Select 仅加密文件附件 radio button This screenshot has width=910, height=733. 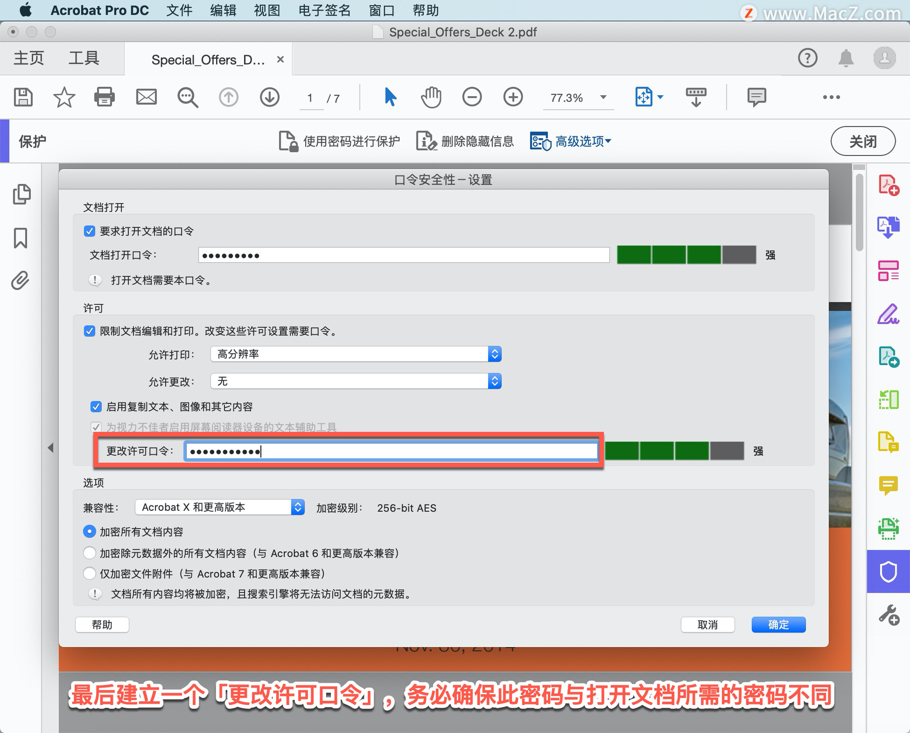(x=89, y=573)
